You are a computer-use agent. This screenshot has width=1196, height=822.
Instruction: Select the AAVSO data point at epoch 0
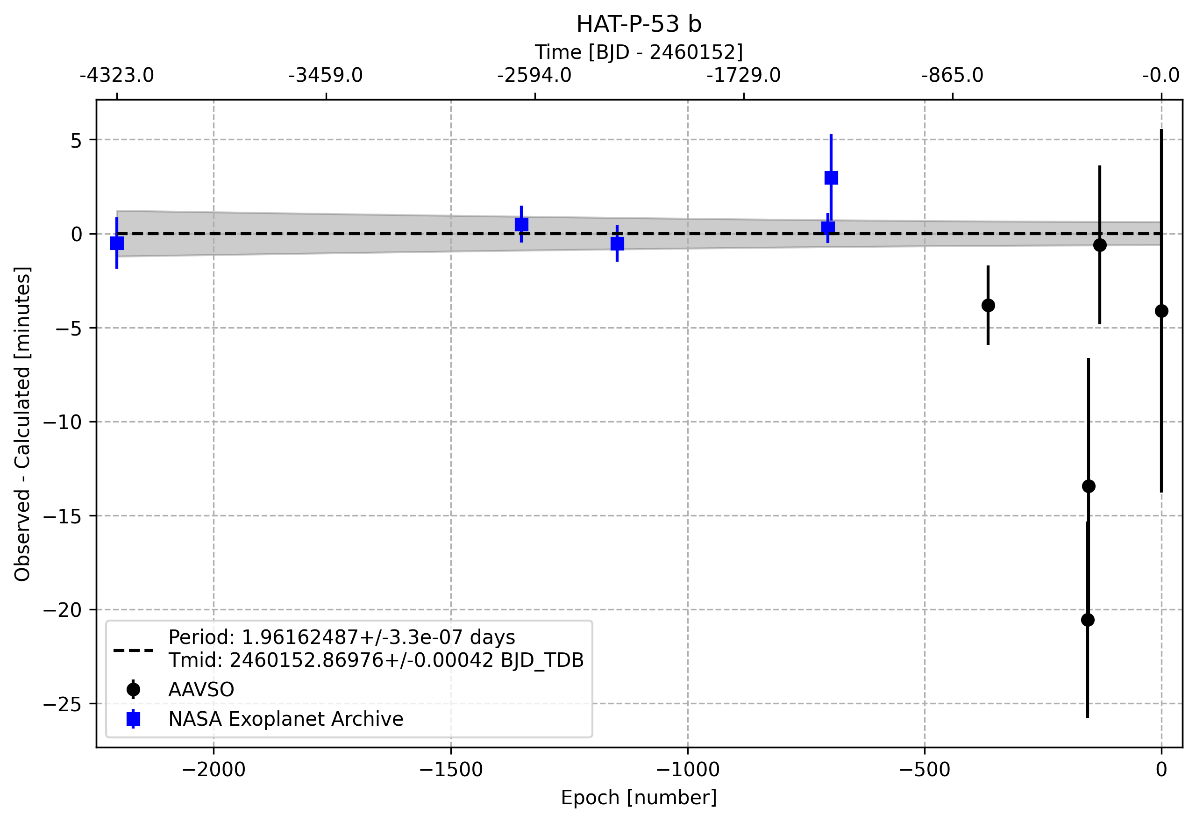(x=1161, y=311)
